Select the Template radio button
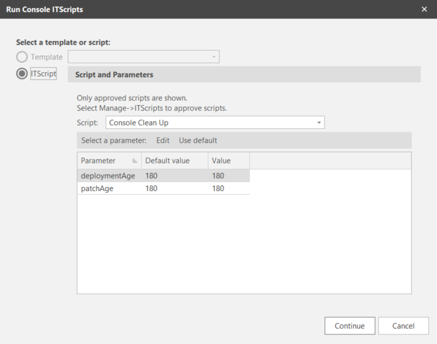The image size is (437, 344). pyautogui.click(x=22, y=57)
